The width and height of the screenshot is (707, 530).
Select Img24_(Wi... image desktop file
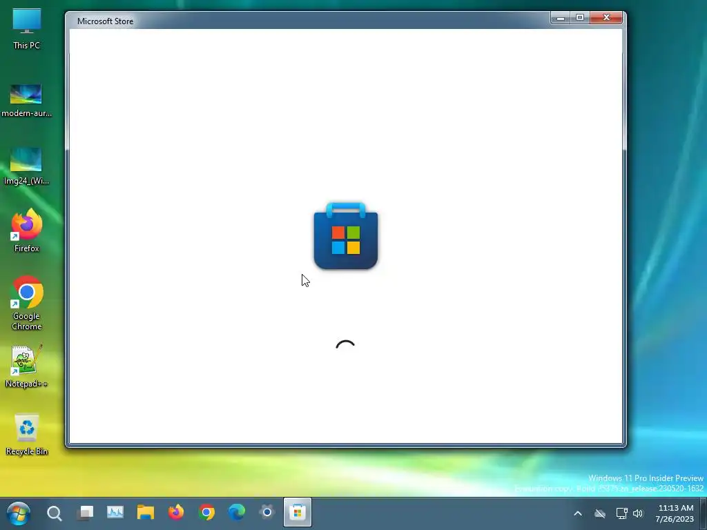(x=27, y=166)
